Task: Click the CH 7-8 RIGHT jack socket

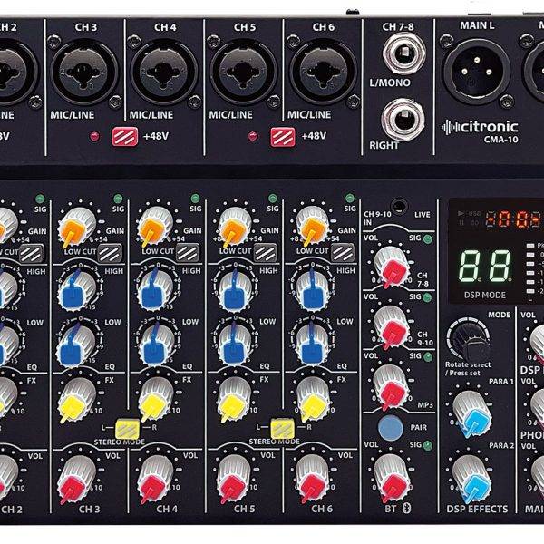Action: [403, 120]
